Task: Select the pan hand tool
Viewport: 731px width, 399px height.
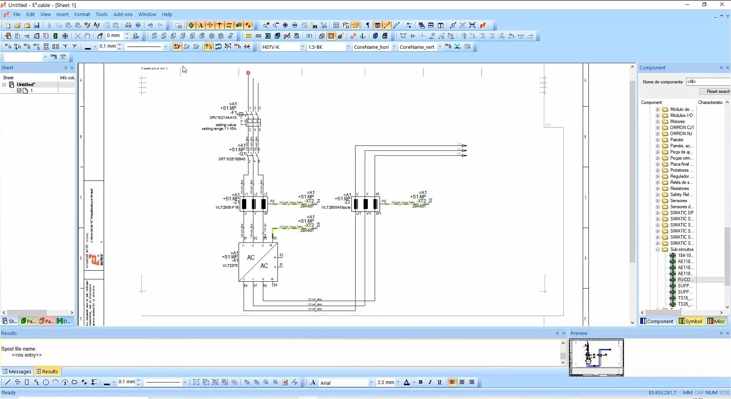Action: point(88,36)
